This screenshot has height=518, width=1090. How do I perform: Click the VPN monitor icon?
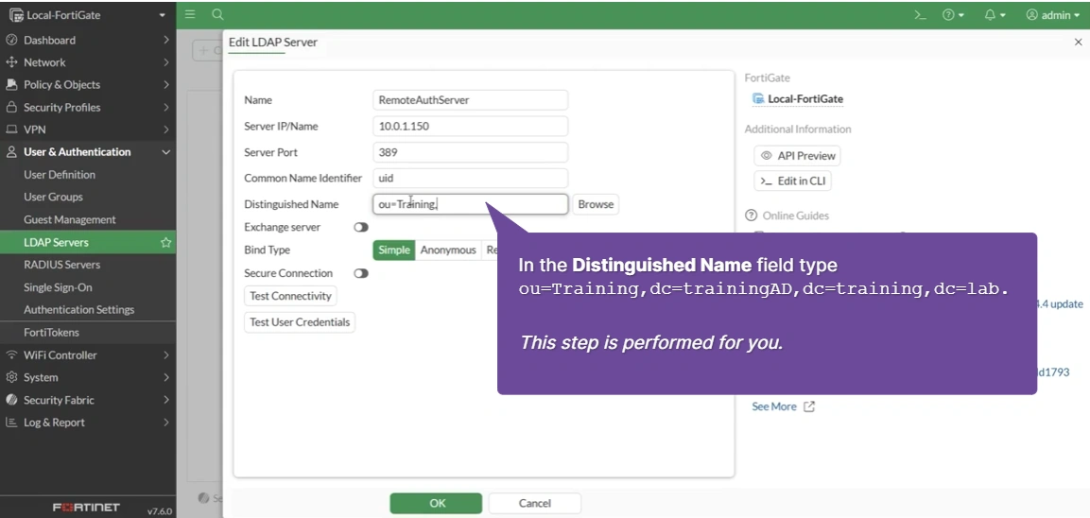click(11, 129)
